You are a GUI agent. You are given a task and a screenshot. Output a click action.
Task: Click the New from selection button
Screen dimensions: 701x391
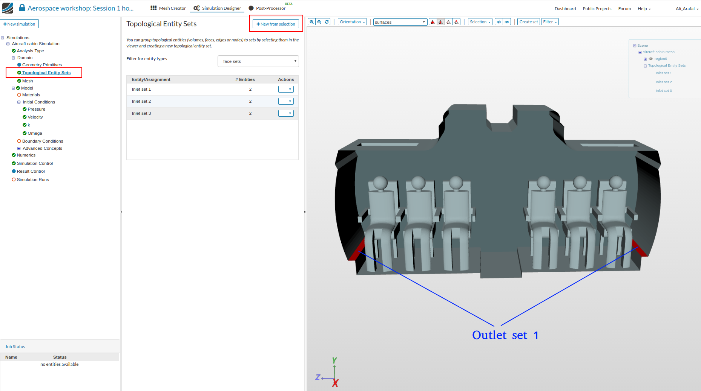276,24
